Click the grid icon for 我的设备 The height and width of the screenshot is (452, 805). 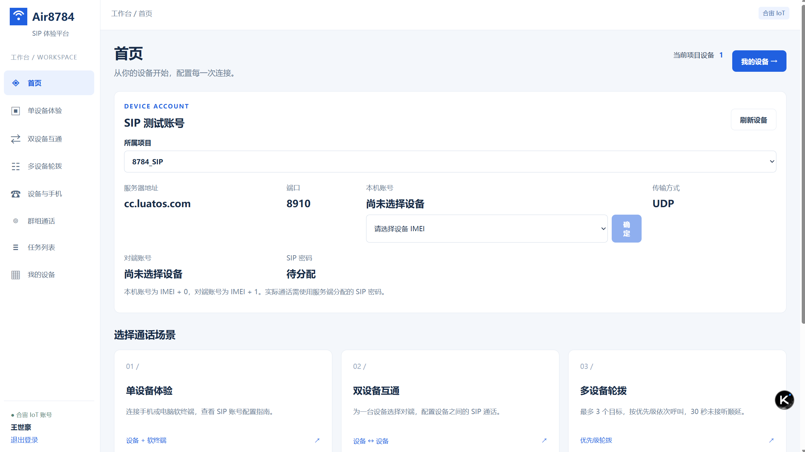[x=16, y=275]
